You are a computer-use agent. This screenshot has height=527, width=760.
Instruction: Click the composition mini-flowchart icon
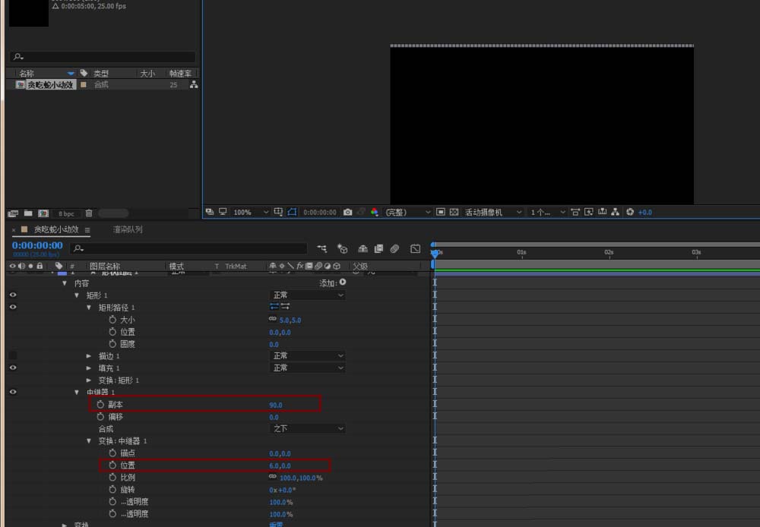pyautogui.click(x=321, y=248)
